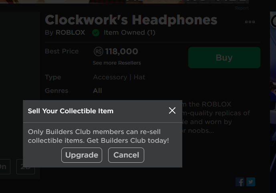Click the 118,000 best price value
Image resolution: width=276 pixels, height=193 pixels.
(x=122, y=51)
